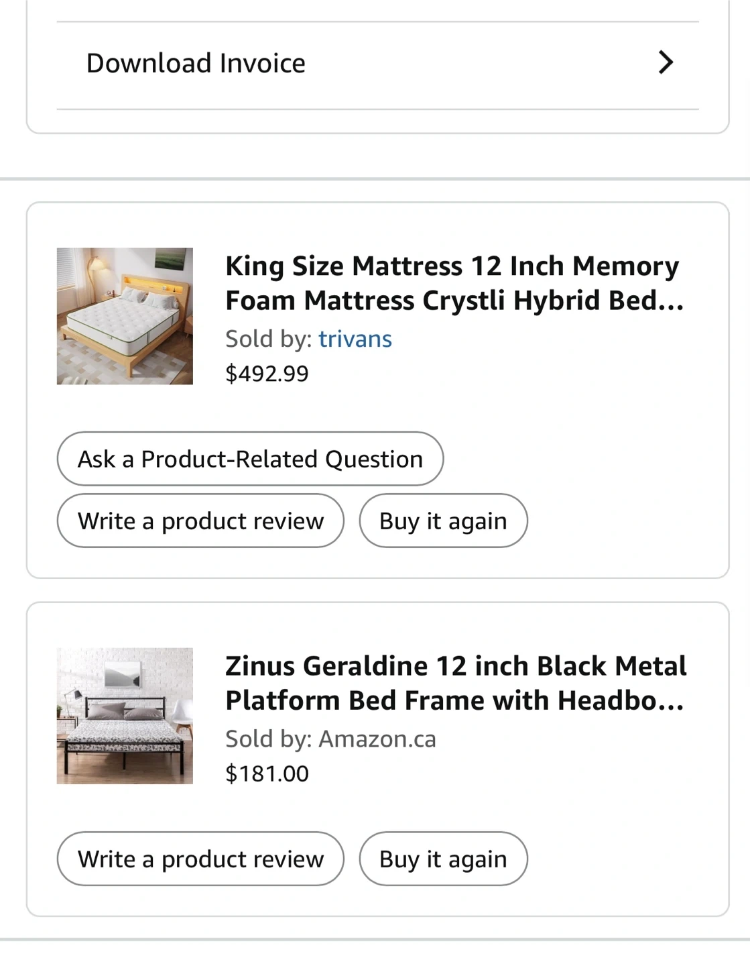750x966 pixels.
Task: Click "Foam Mattress Crystli Hybrid Bed…" title line
Action: 454,301
